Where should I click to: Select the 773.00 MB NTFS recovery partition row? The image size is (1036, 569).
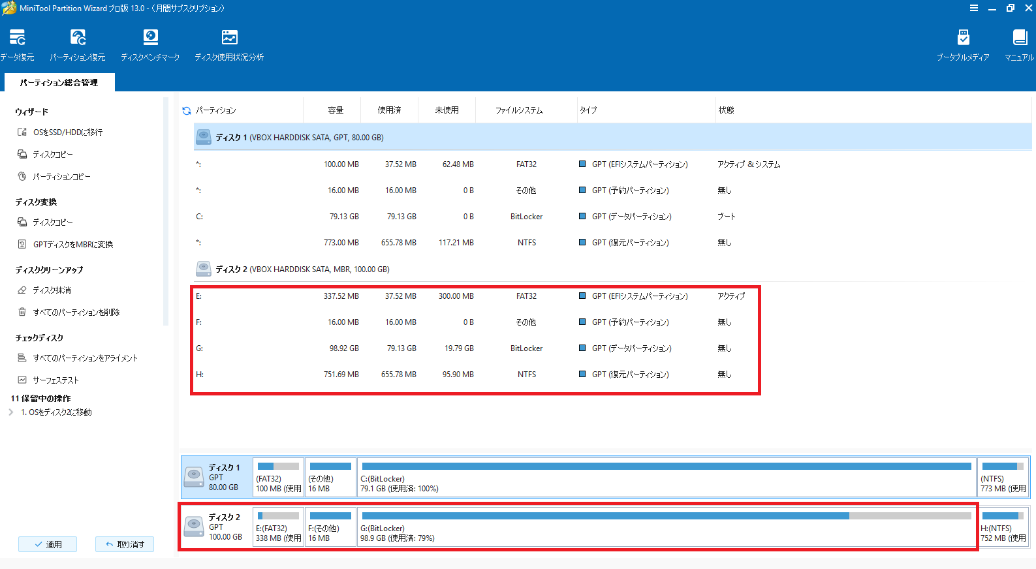tap(613, 242)
